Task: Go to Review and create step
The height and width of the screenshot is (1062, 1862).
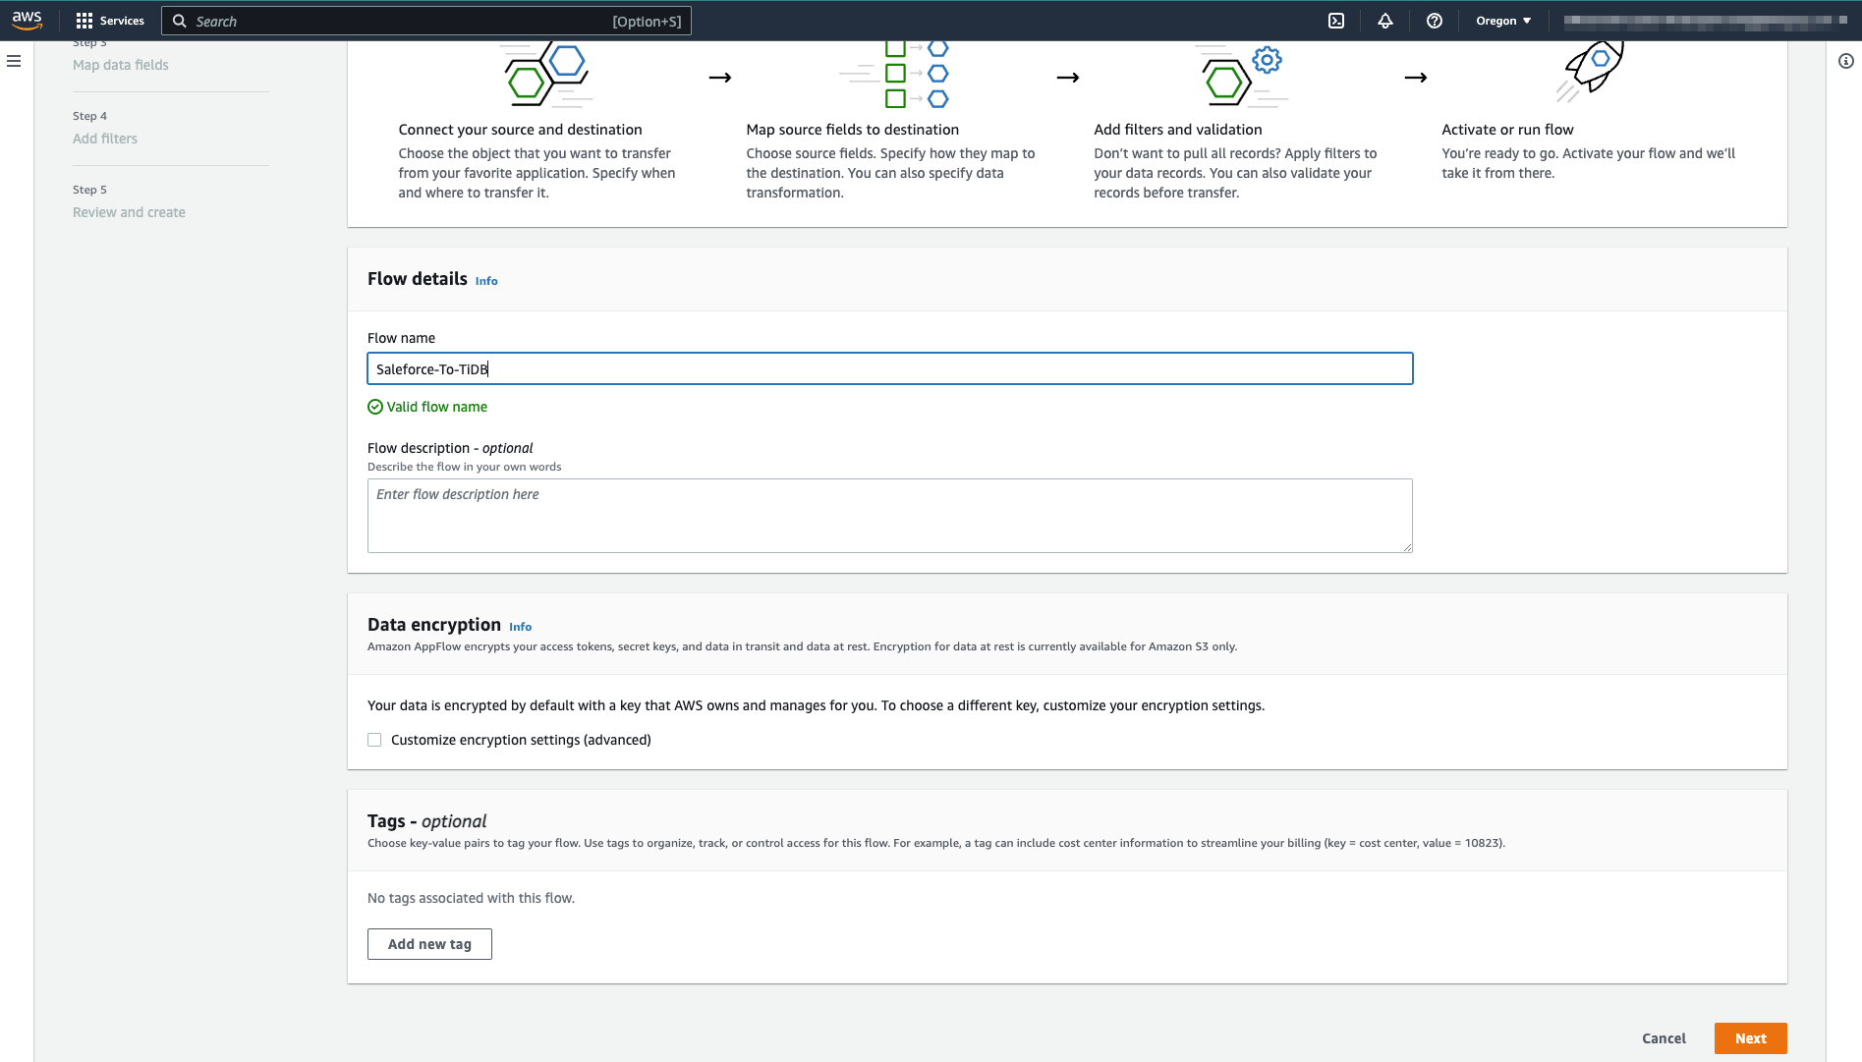Action: pyautogui.click(x=129, y=212)
